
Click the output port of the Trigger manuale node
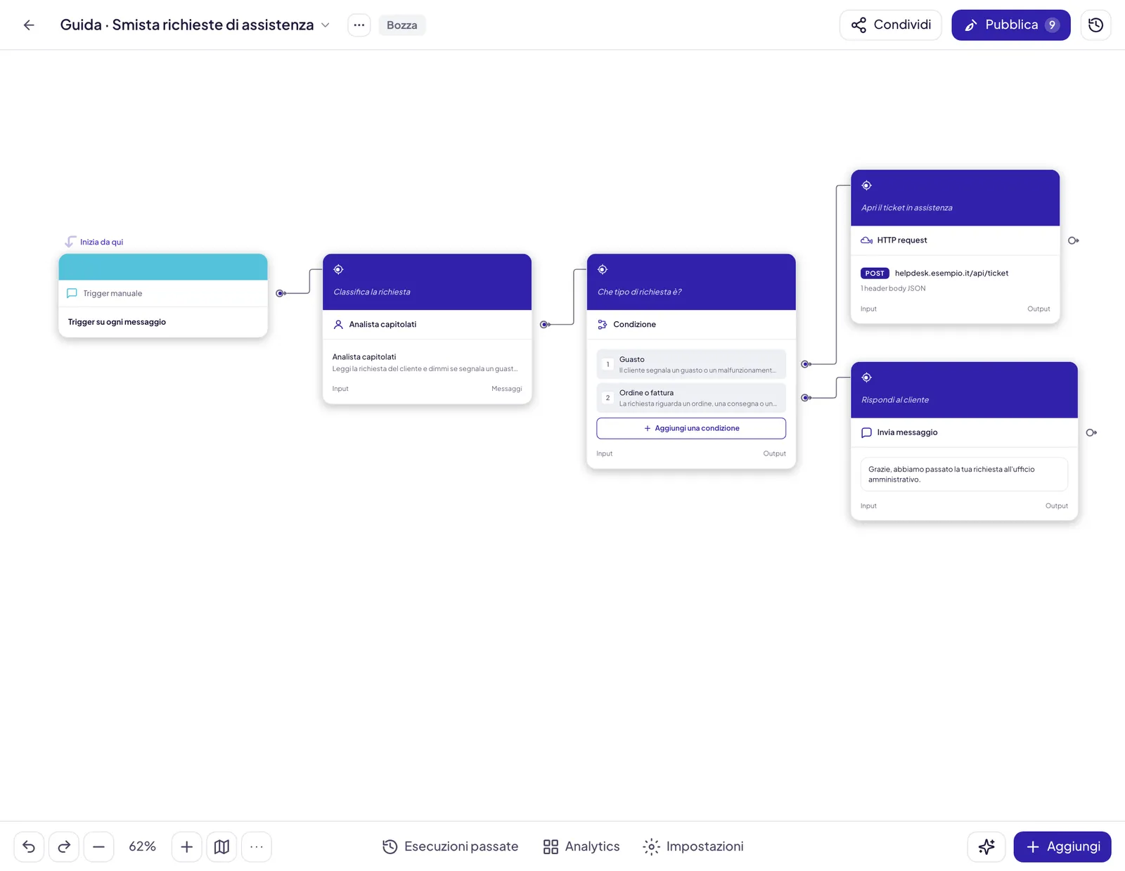click(x=281, y=293)
